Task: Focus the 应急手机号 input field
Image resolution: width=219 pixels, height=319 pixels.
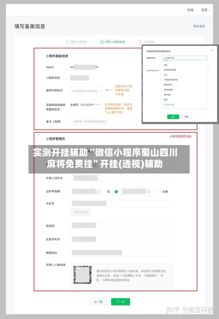Action: 121,239
